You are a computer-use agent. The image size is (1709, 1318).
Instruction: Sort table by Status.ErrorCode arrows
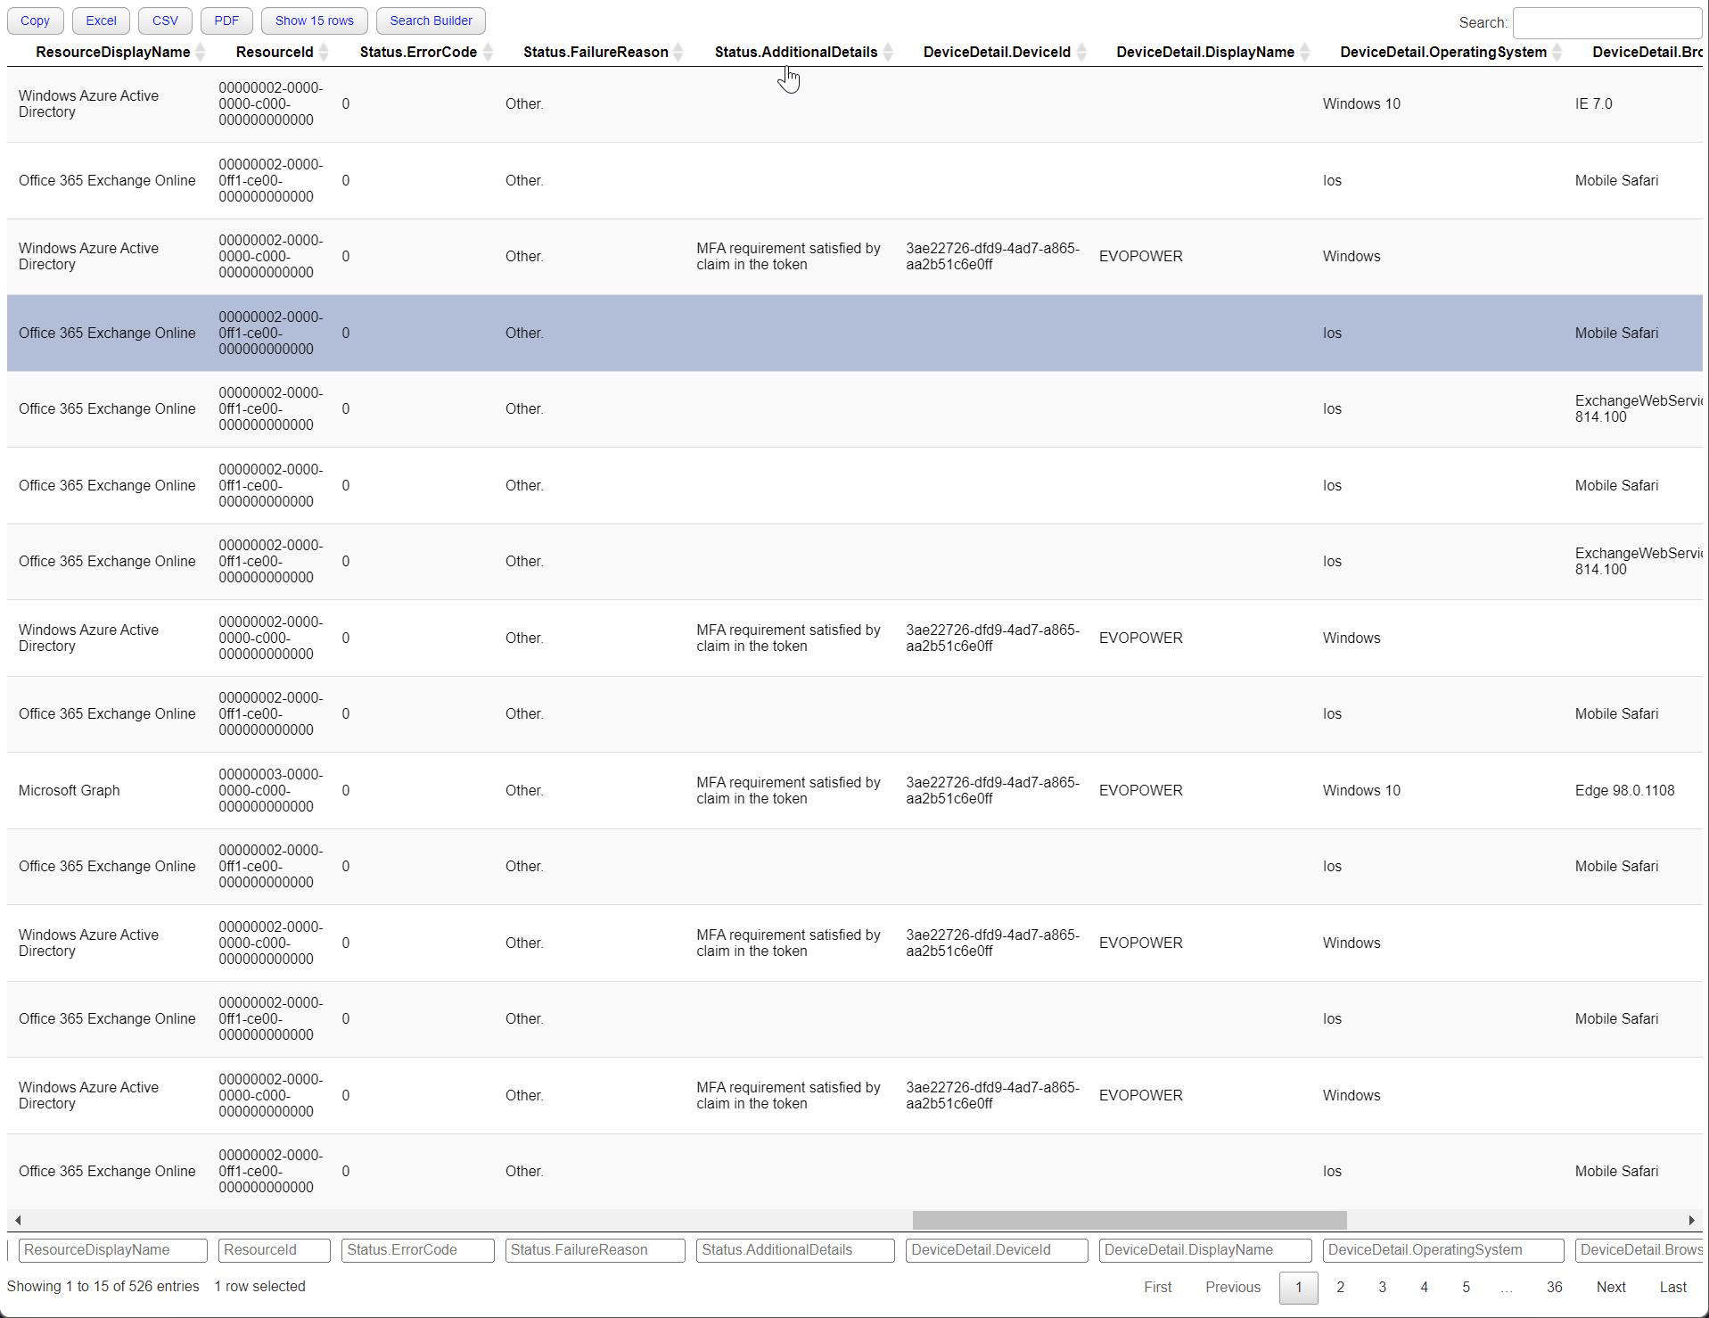488,53
